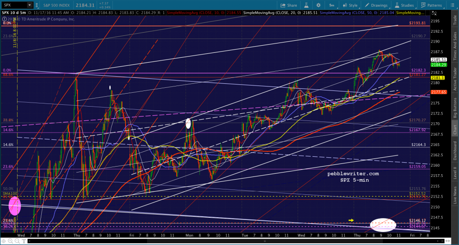The height and width of the screenshot is (245, 459).
Task: Open the Style dropdown
Action: click(x=351, y=5)
